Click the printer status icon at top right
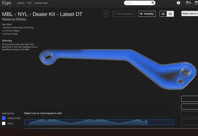 click(x=196, y=3)
